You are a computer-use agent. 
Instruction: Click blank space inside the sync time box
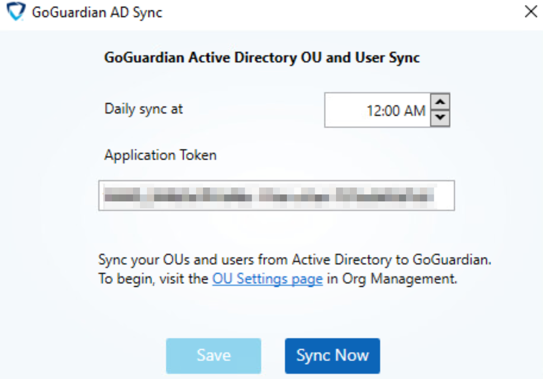click(x=344, y=111)
